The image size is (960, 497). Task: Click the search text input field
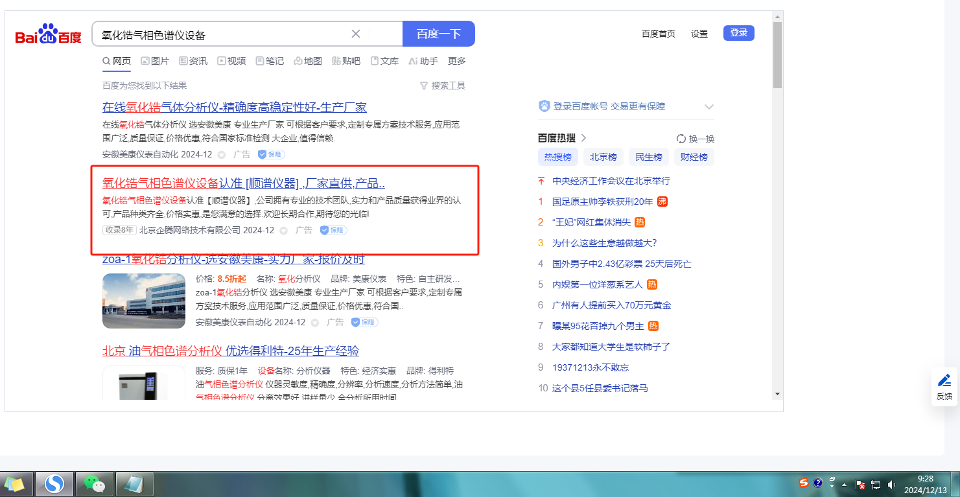pyautogui.click(x=220, y=34)
